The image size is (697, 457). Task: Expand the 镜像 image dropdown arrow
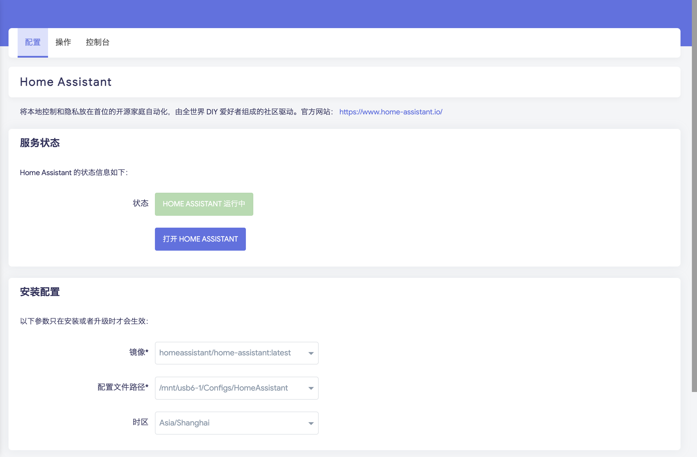coord(311,353)
